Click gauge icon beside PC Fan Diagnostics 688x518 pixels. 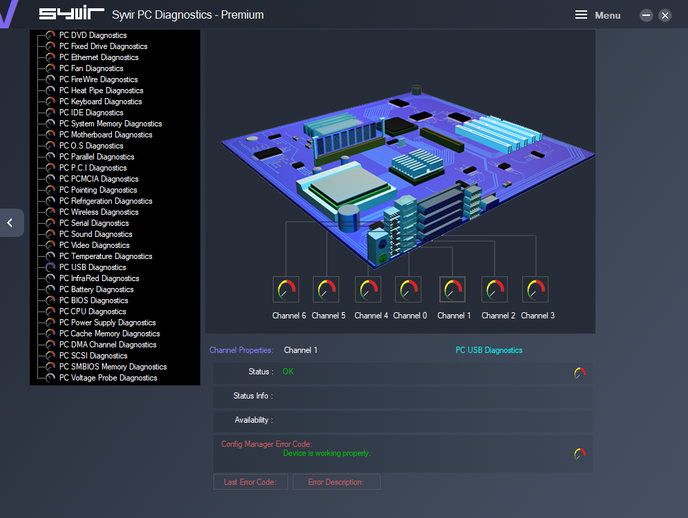[51, 68]
